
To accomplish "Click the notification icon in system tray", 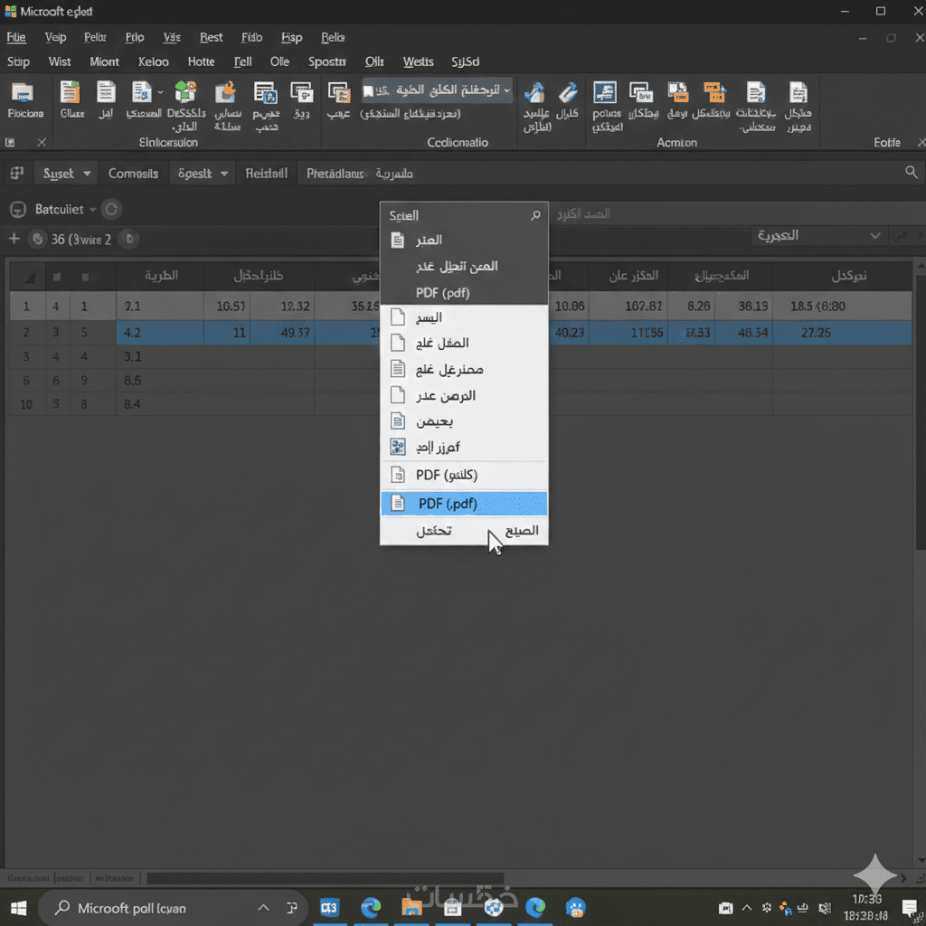I will (x=910, y=908).
